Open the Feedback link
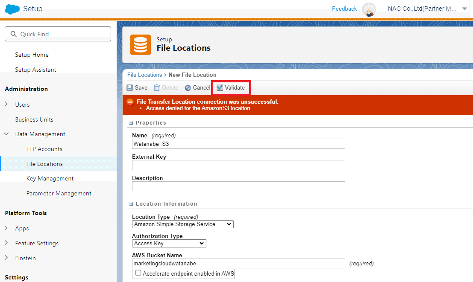The height and width of the screenshot is (282, 473). point(344,9)
